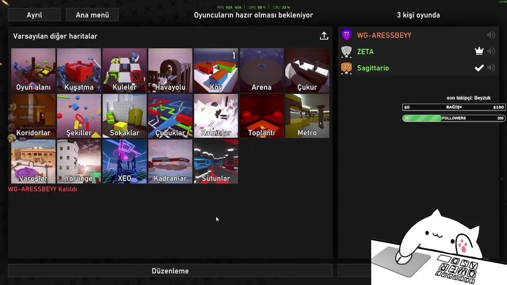
Task: Mute ZETA speaker icon
Action: (x=491, y=51)
